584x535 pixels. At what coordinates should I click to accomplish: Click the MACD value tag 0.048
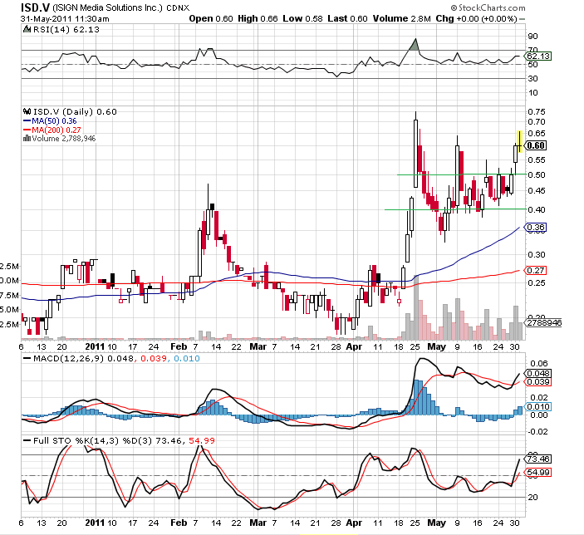[x=537, y=373]
